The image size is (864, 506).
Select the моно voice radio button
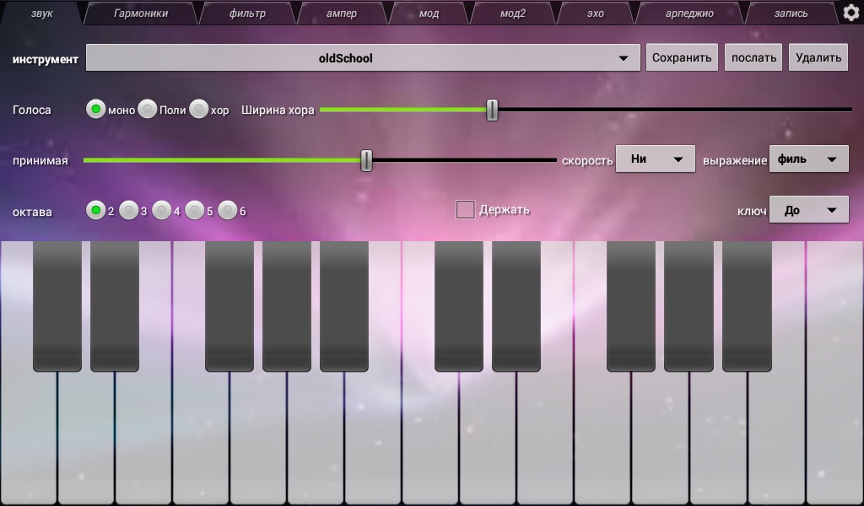pyautogui.click(x=96, y=109)
